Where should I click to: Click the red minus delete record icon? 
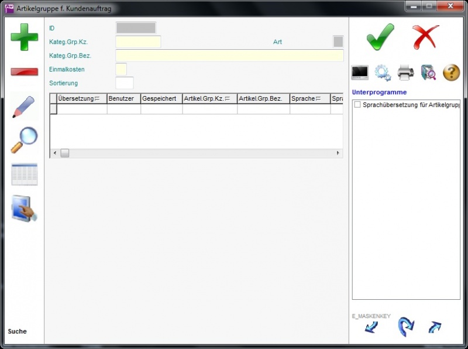25,71
